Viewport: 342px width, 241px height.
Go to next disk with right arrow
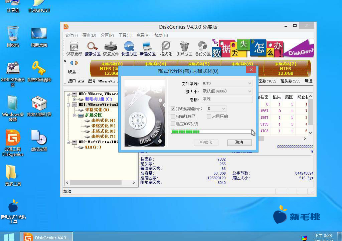(76, 63)
